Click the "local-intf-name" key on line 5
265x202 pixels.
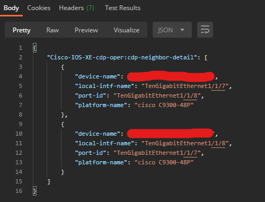pyautogui.click(x=105, y=86)
